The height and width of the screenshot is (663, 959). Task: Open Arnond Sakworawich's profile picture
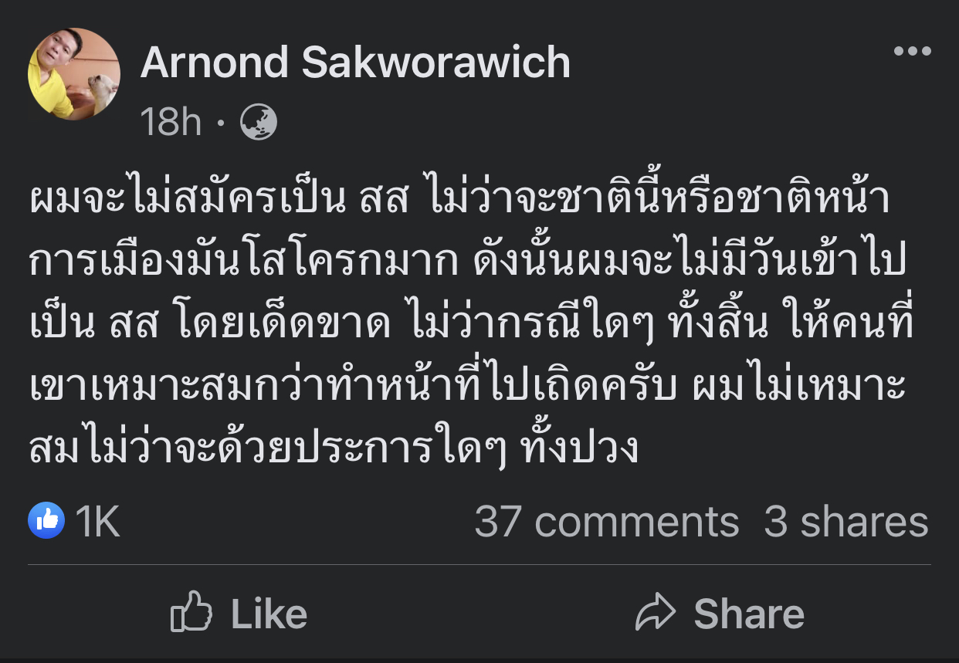coord(74,74)
